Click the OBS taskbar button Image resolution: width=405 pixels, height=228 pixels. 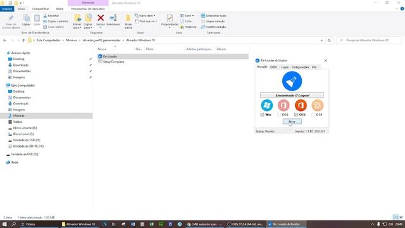coord(245,224)
